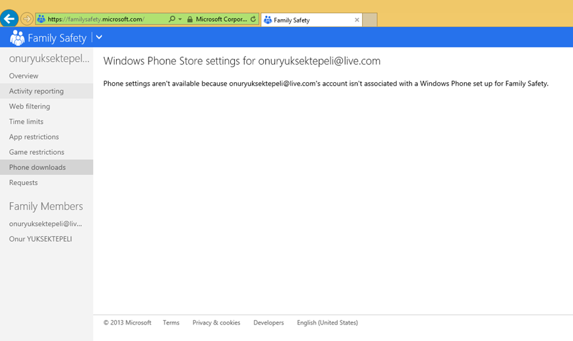Open the Developers footer link
Viewport: 573px width, 341px height.
click(268, 323)
